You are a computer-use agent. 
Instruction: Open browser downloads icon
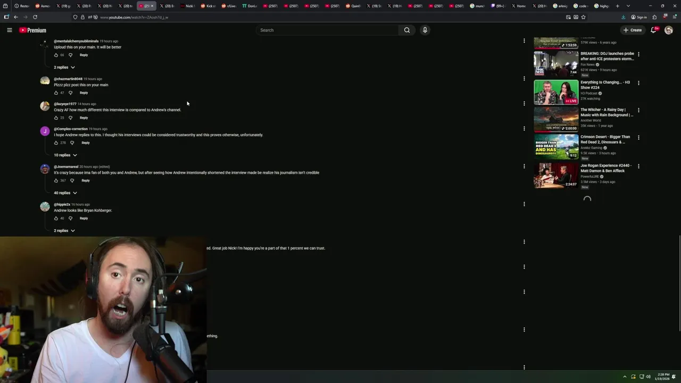624,17
